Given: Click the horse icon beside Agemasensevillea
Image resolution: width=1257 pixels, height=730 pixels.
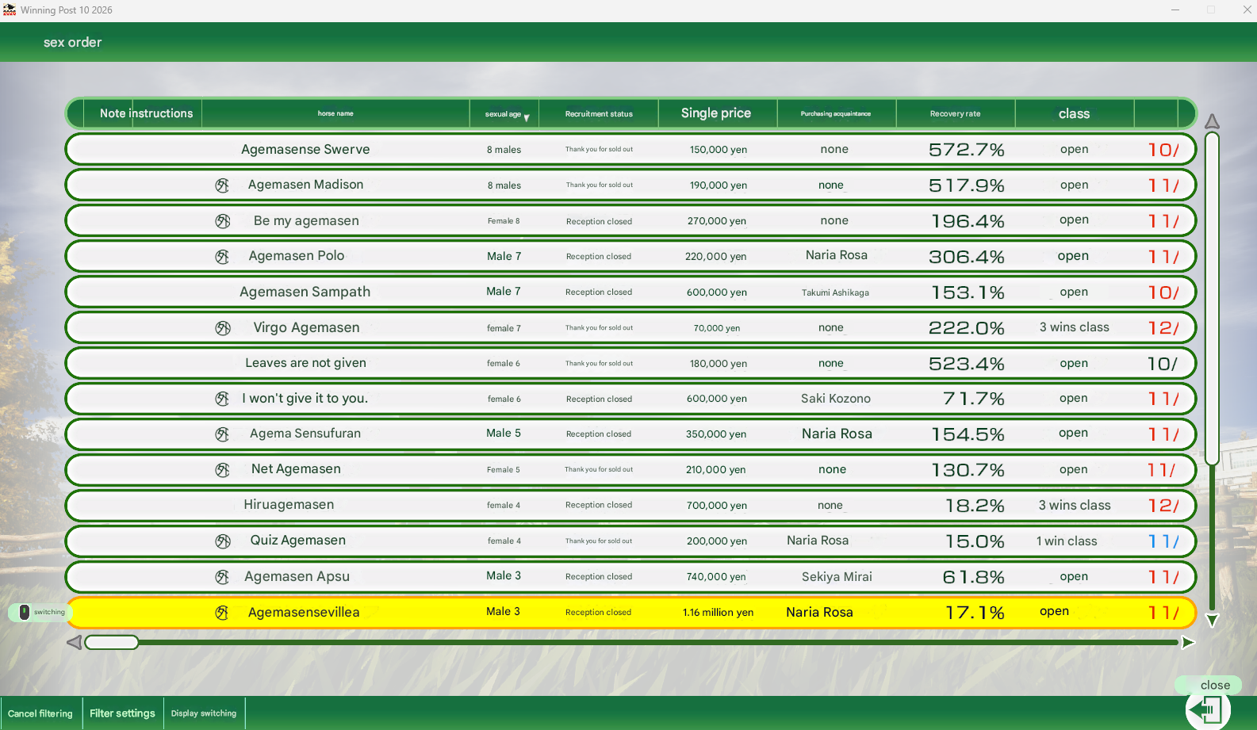Looking at the screenshot, I should (x=222, y=613).
